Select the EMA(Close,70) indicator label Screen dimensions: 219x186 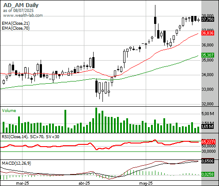pos(16,28)
